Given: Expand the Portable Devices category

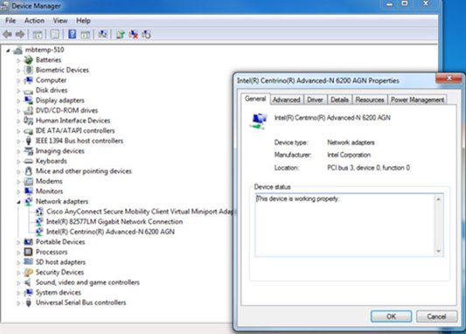Looking at the screenshot, I should pos(18,242).
